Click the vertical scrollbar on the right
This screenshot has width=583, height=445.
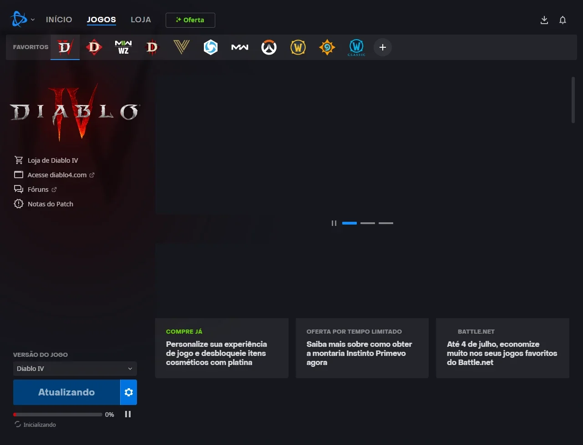tap(573, 100)
